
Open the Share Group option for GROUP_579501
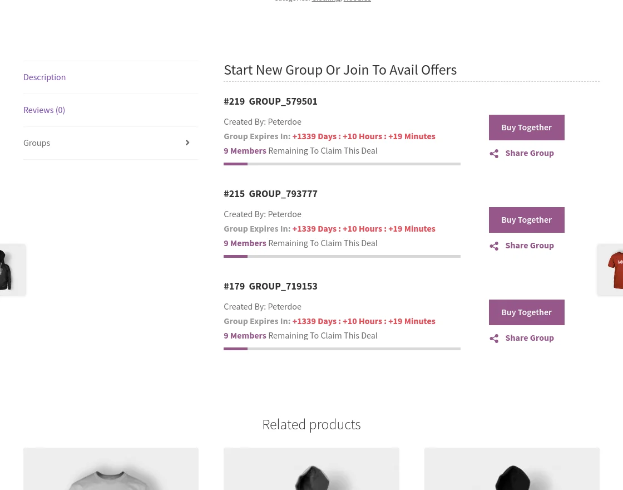point(529,153)
